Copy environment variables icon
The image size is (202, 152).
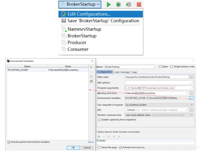(91, 77)
